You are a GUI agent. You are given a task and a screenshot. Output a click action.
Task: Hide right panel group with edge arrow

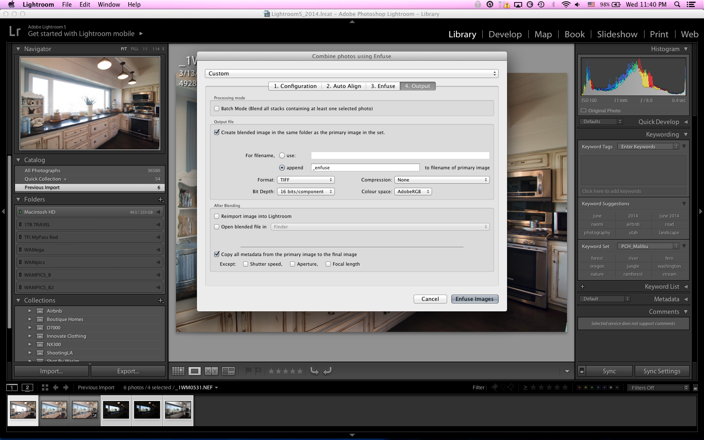pyautogui.click(x=701, y=212)
